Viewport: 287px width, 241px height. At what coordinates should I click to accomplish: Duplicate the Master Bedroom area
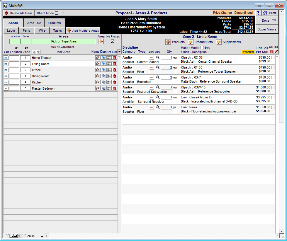[103, 88]
